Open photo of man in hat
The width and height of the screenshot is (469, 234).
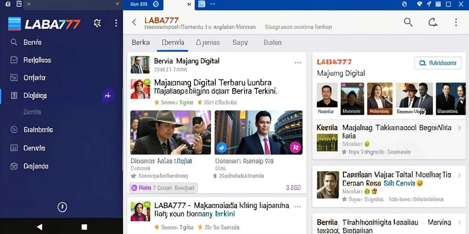pos(170,132)
